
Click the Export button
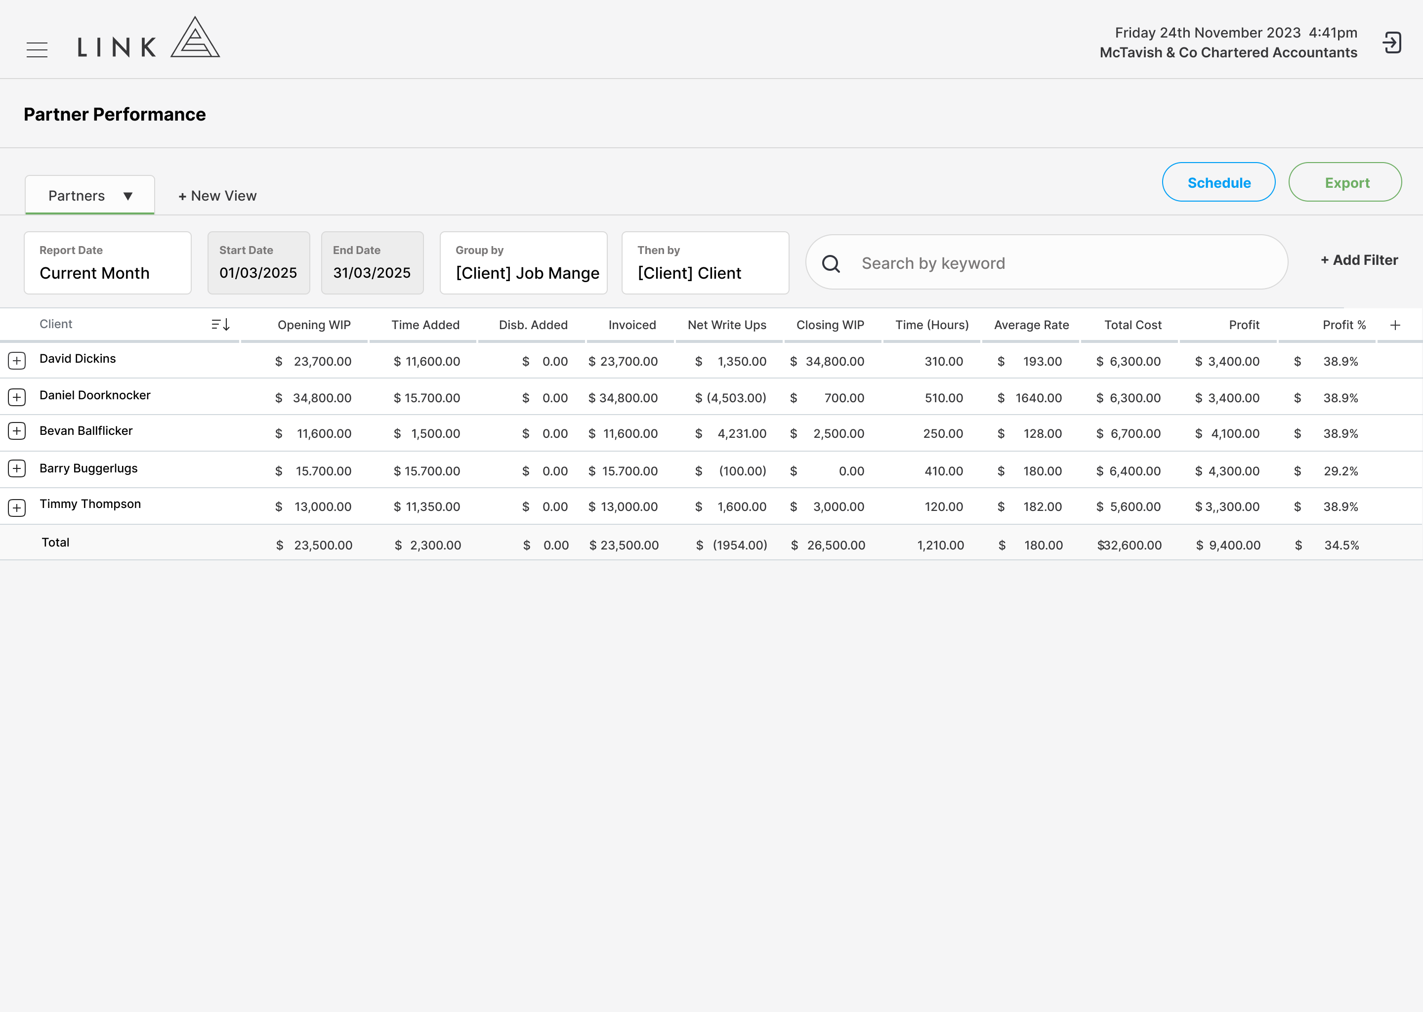click(1345, 182)
